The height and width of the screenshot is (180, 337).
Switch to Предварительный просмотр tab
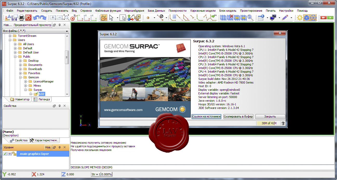33,25
